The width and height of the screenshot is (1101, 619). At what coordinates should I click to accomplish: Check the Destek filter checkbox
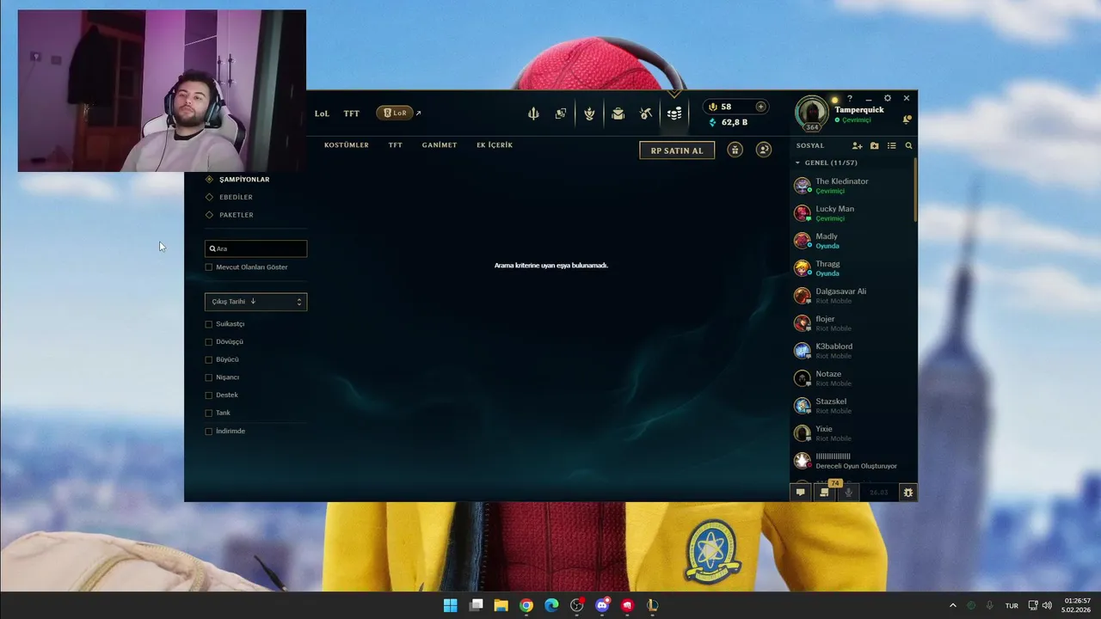click(209, 395)
